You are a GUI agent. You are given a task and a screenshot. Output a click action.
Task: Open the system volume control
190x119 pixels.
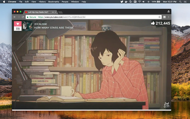pos(144,2)
